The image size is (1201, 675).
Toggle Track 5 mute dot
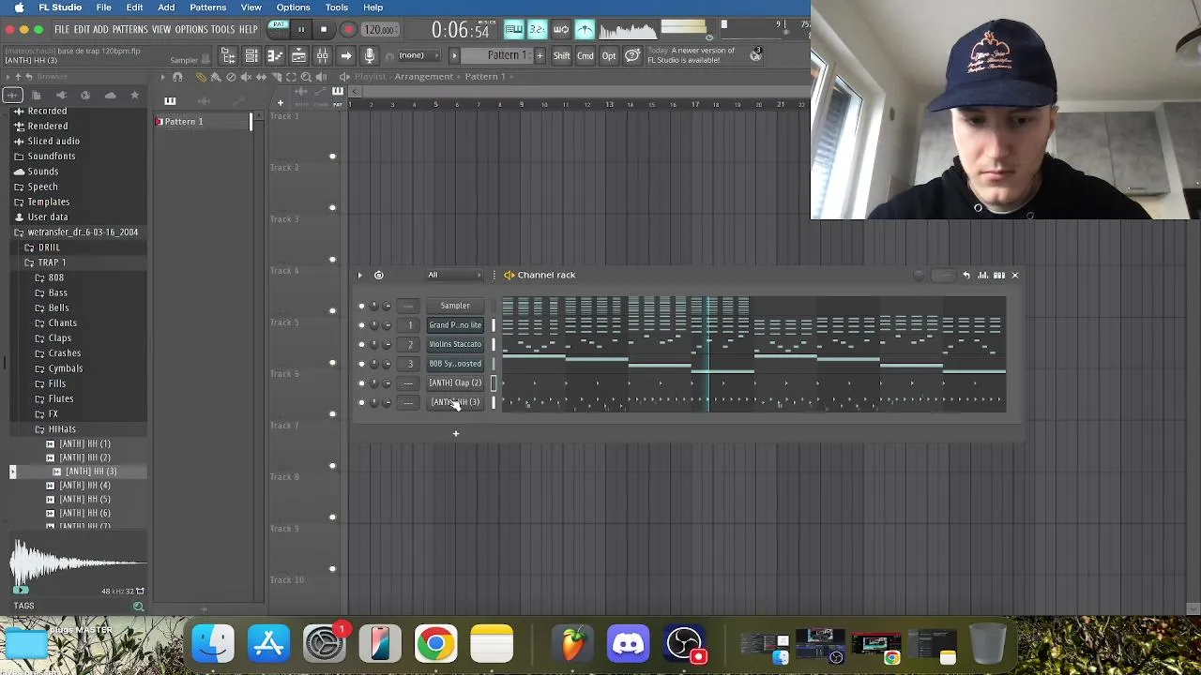(x=332, y=363)
